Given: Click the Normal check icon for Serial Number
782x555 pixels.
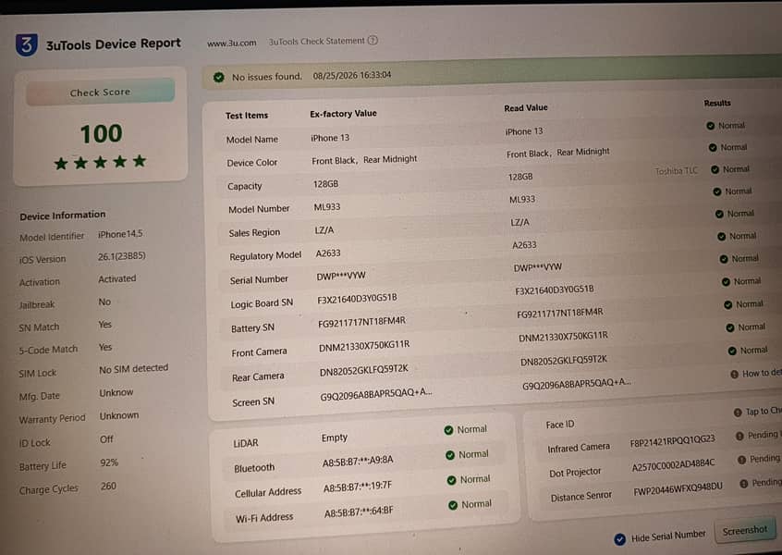Looking at the screenshot, I should tap(724, 258).
